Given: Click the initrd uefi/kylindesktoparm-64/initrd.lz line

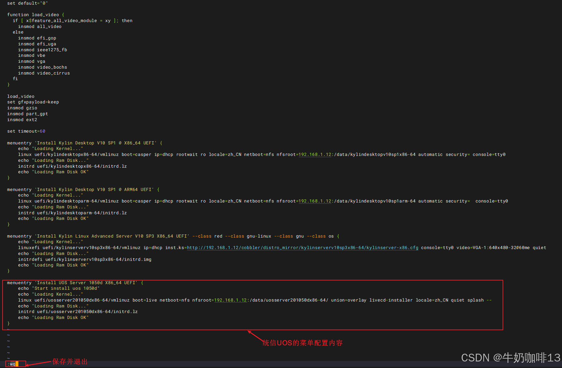Looking at the screenshot, I should point(73,213).
